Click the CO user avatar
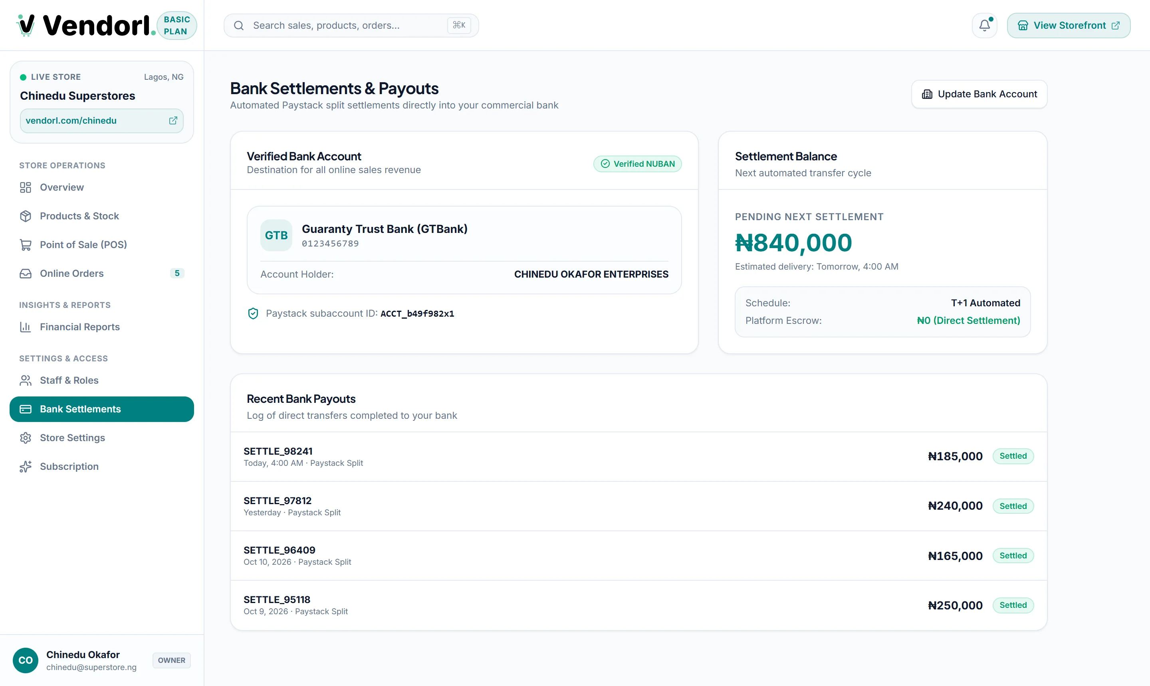This screenshot has width=1150, height=686. (26, 660)
